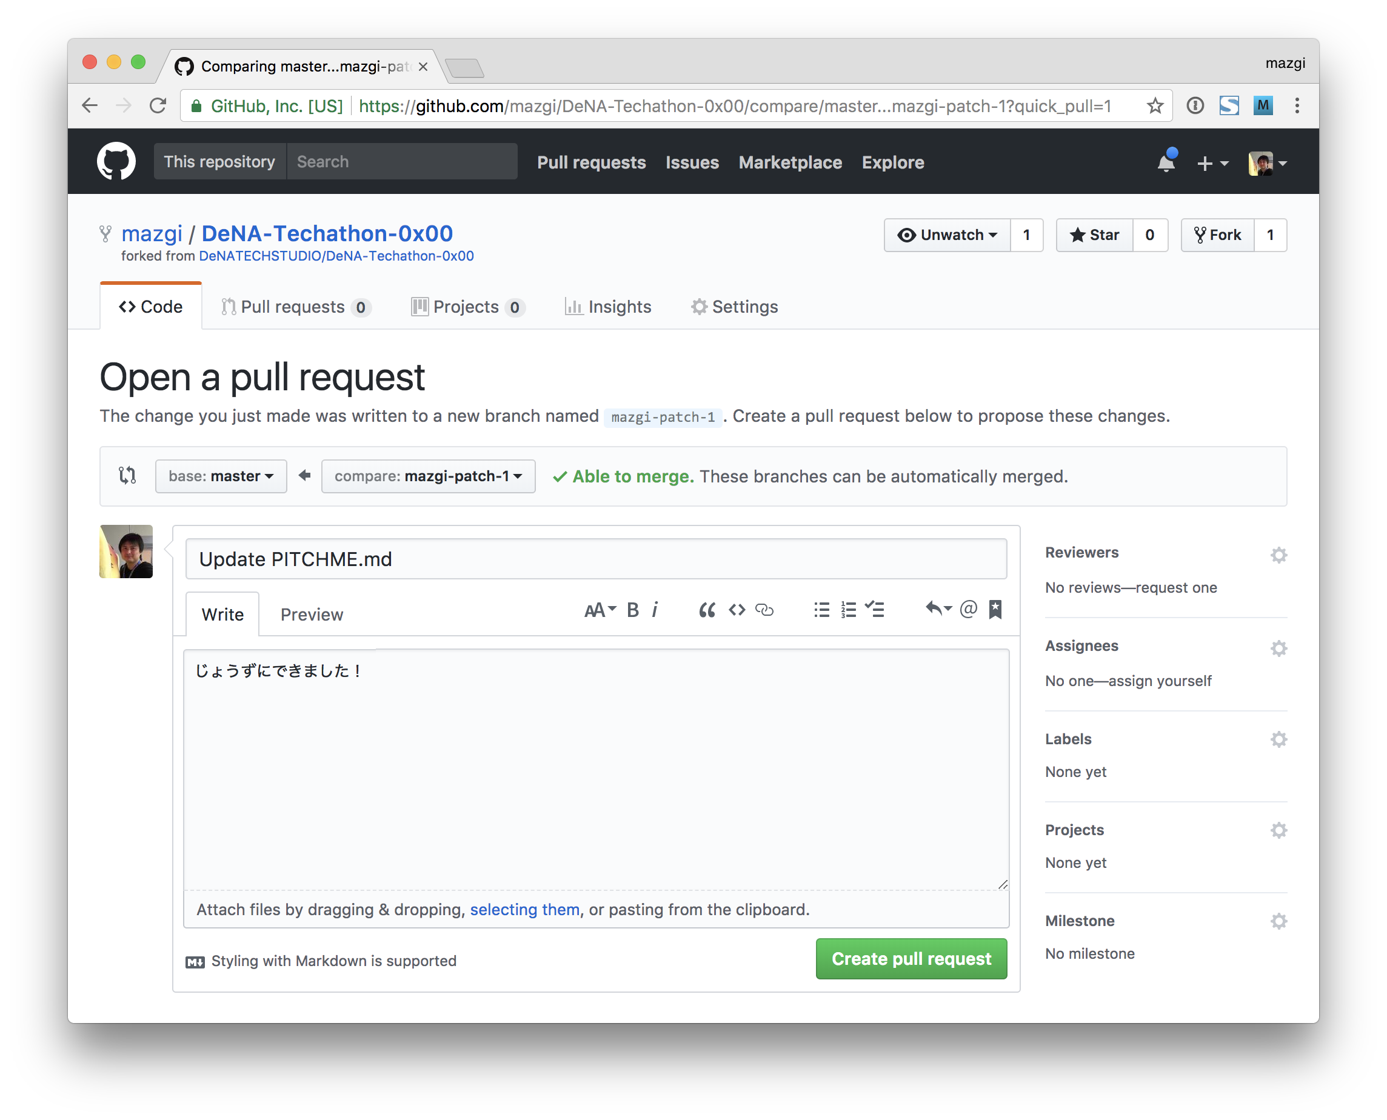The image size is (1387, 1120).
Task: Star this repository
Action: [x=1095, y=235]
